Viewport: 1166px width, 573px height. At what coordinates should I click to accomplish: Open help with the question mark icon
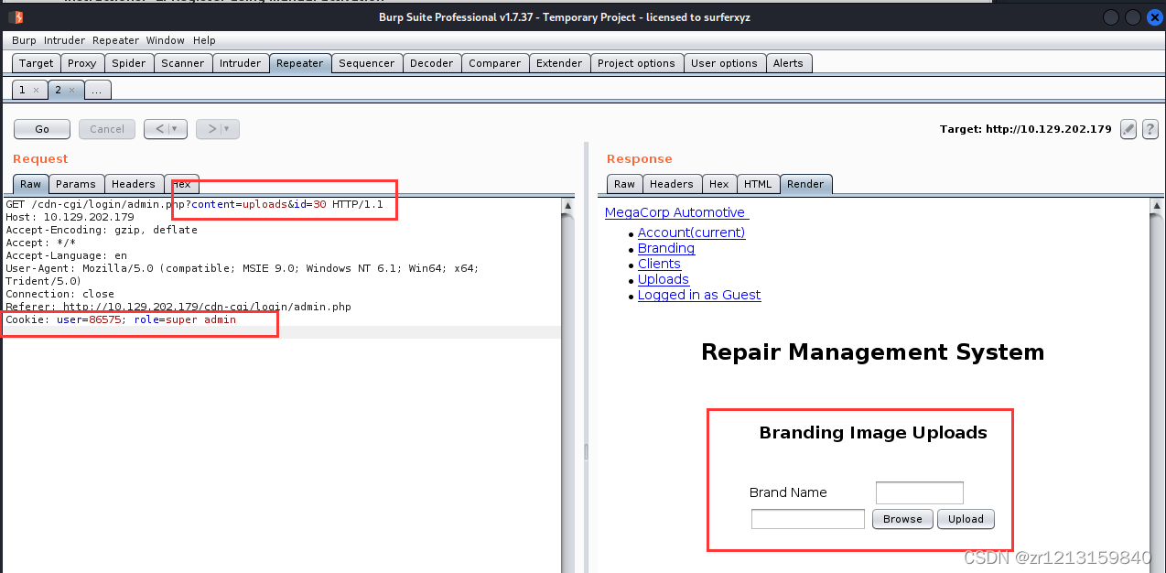click(x=1150, y=129)
